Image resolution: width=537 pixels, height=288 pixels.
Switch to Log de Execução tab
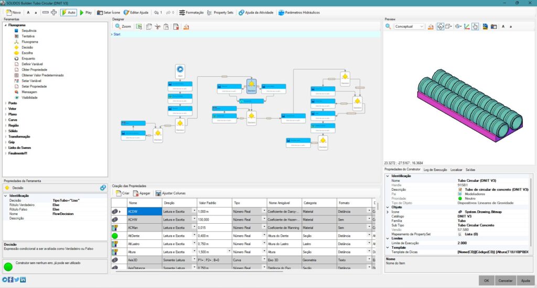click(435, 169)
